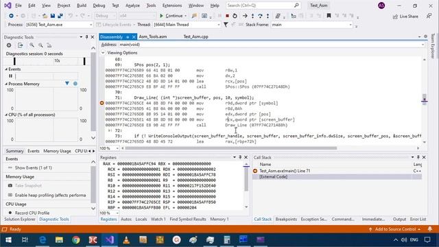The width and height of the screenshot is (439, 247).
Task: Click the Disassembly vertical scrollbar thumb
Action: (x=425, y=99)
